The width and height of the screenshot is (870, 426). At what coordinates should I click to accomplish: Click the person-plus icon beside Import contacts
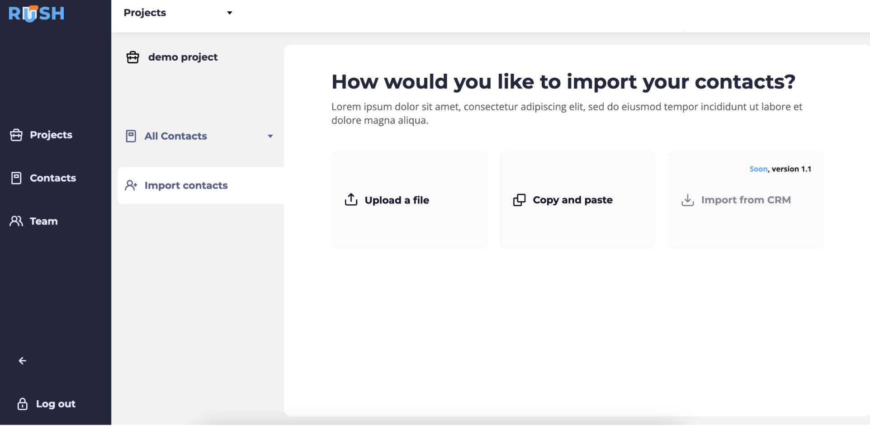(131, 185)
